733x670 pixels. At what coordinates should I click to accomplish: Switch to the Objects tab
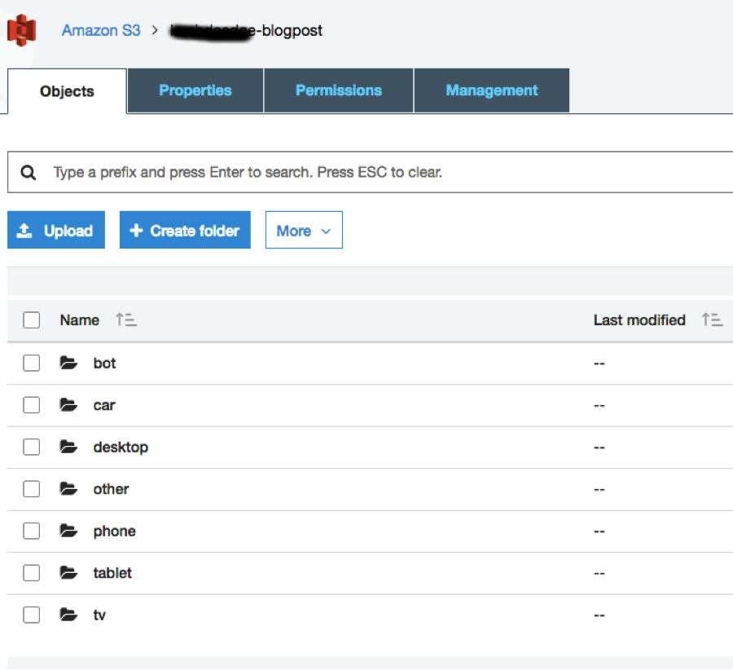pyautogui.click(x=67, y=91)
